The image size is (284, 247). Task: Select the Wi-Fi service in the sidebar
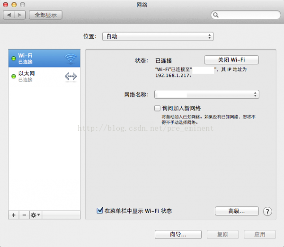click(x=44, y=59)
